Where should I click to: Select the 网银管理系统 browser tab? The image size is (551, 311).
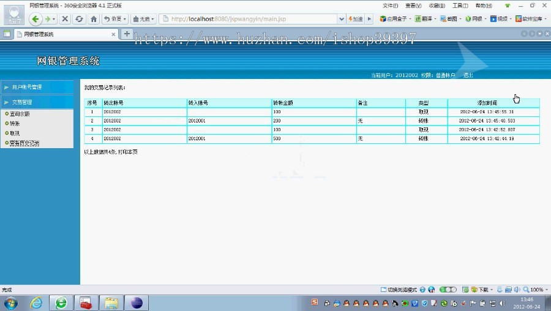click(65, 34)
